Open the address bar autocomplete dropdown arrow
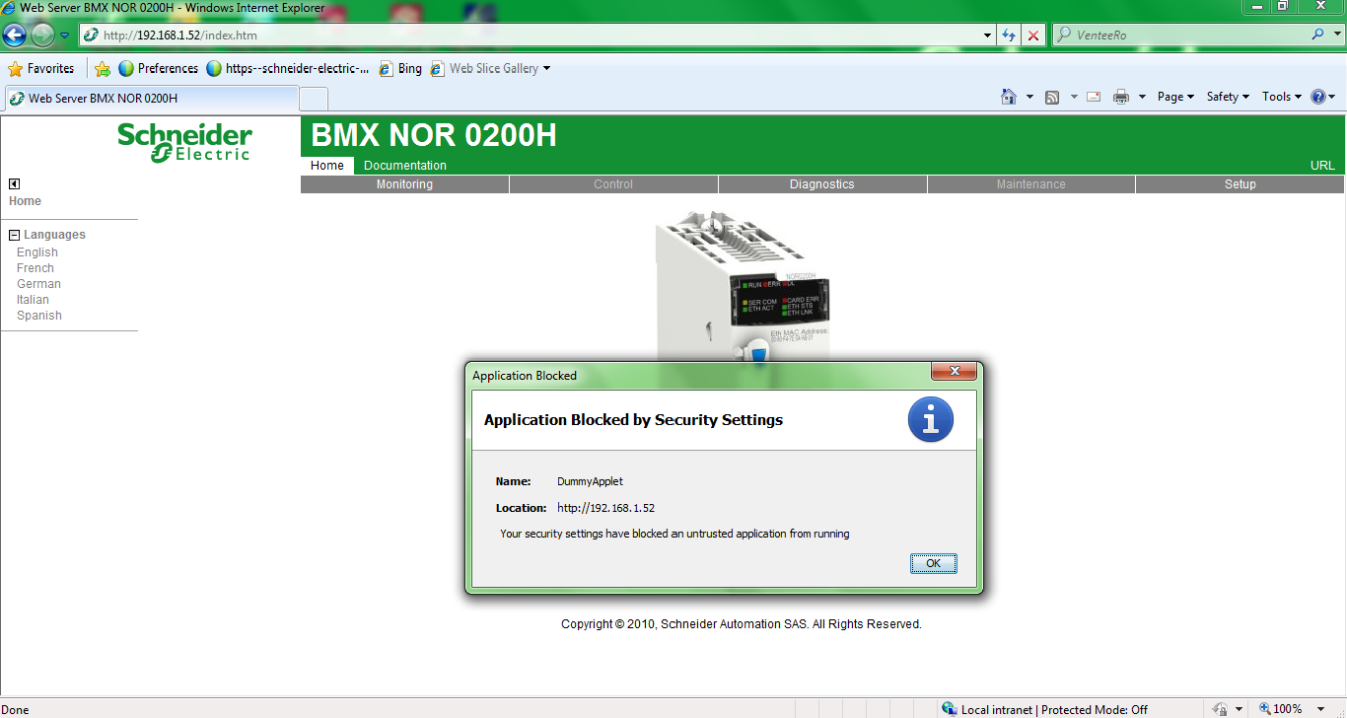This screenshot has width=1347, height=718. pyautogui.click(x=988, y=36)
